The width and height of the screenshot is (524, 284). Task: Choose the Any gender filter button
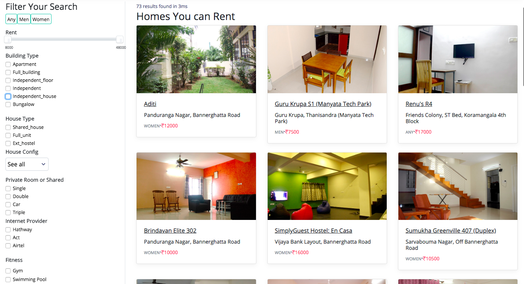tap(11, 19)
